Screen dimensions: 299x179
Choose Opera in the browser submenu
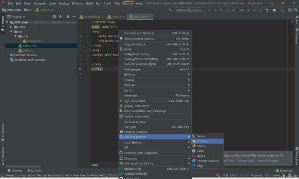[x=207, y=156]
